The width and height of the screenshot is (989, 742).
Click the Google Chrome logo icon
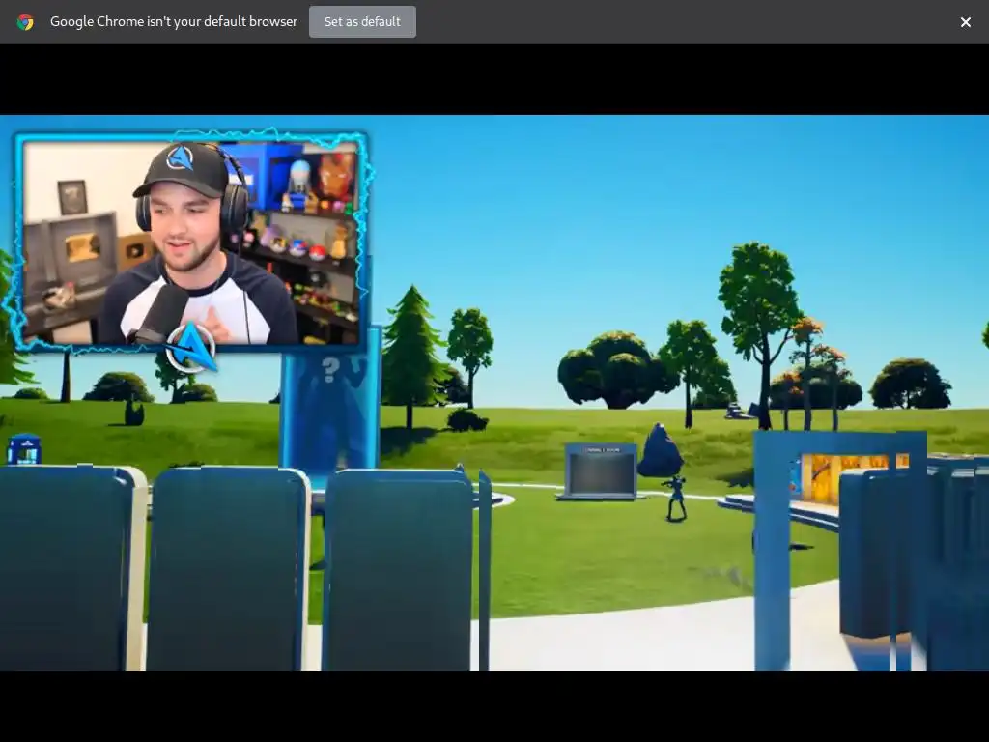tap(25, 22)
